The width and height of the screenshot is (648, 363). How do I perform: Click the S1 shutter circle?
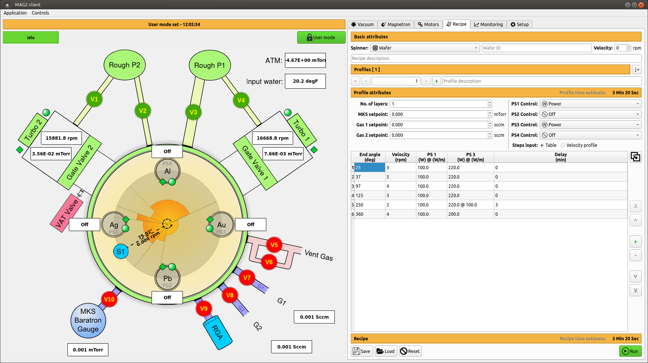121,252
